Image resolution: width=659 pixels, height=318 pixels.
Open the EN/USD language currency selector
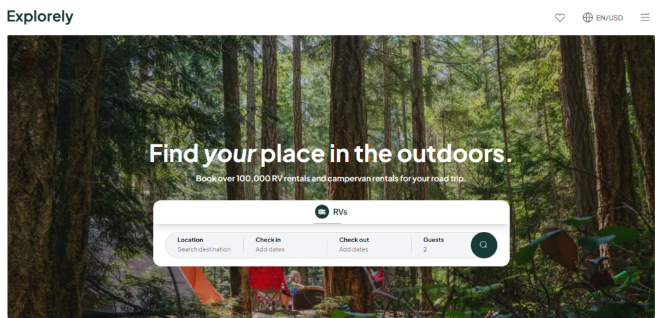click(x=602, y=17)
